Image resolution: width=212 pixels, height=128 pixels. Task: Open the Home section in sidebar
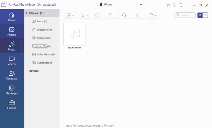pos(12,17)
